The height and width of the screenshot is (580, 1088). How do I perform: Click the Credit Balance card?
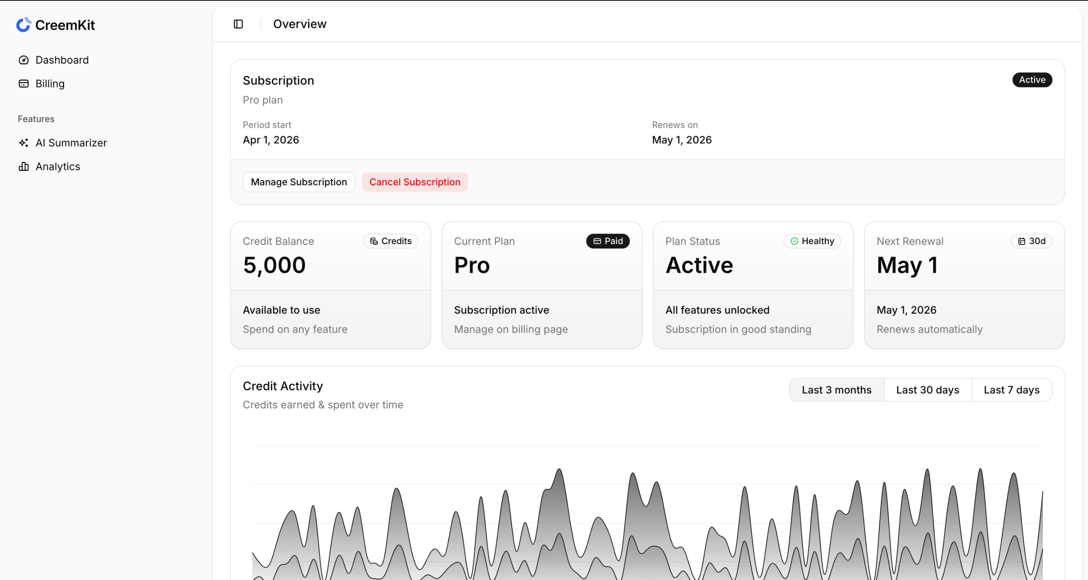click(330, 285)
